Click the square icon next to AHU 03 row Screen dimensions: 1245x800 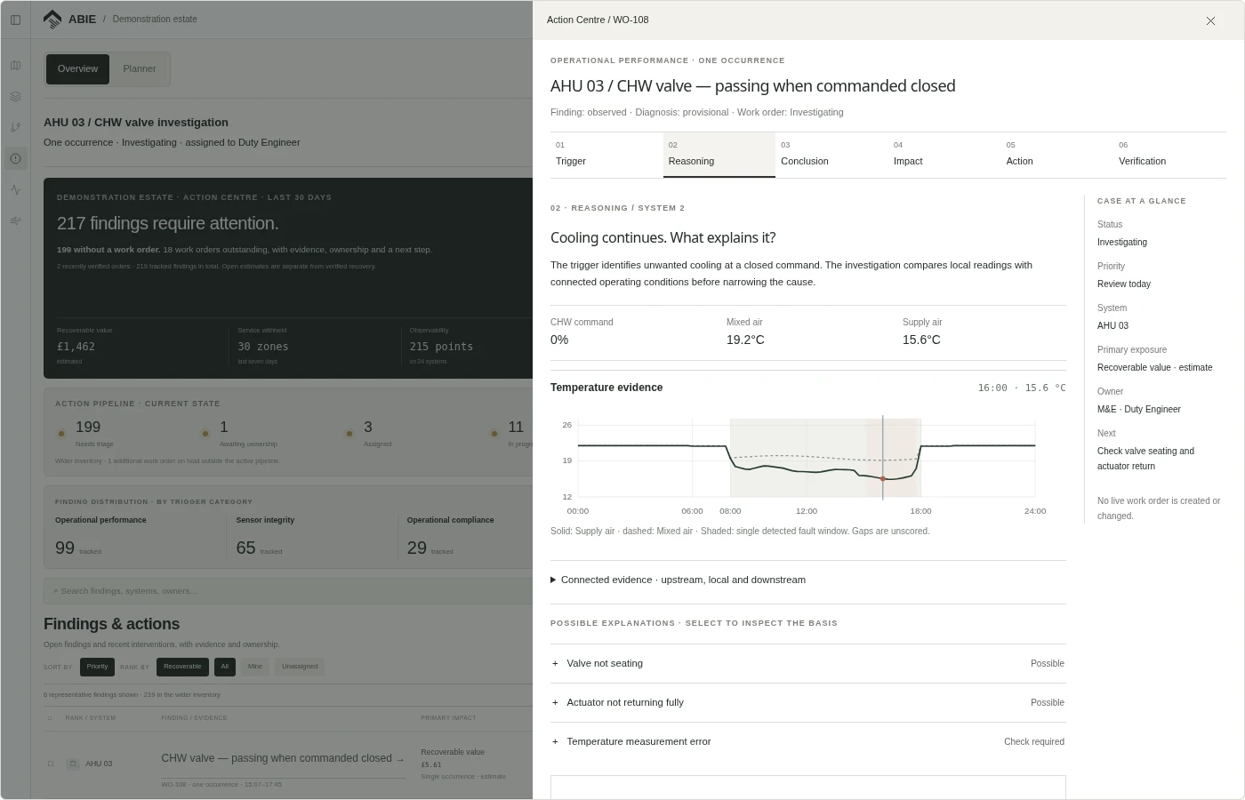point(73,764)
